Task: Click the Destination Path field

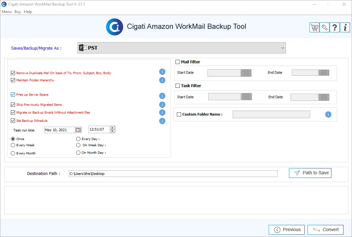Action: coord(173,174)
